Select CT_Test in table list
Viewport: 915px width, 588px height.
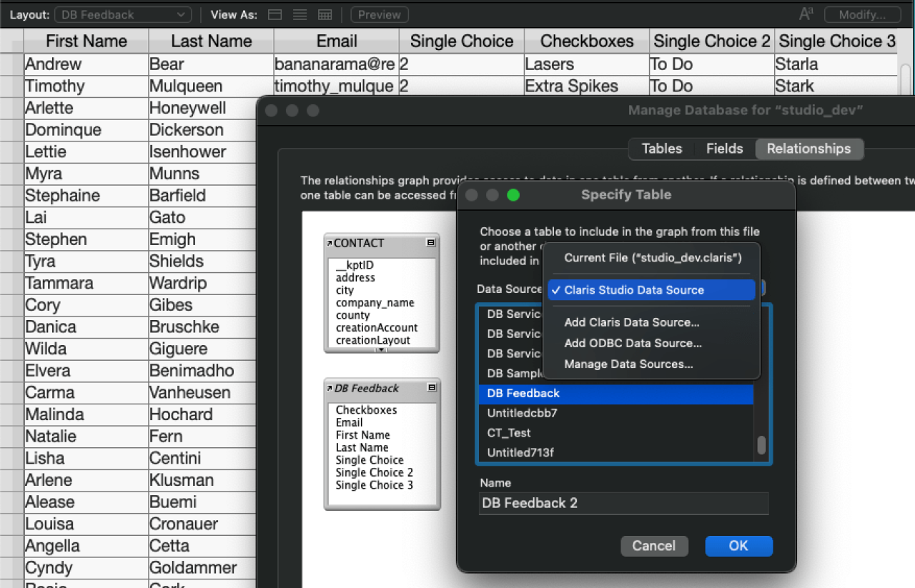click(615, 433)
